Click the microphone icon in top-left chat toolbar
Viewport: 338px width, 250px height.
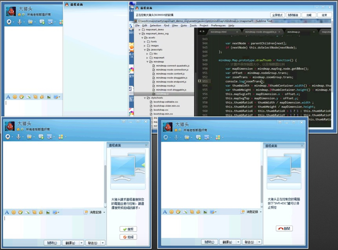[x=19, y=22]
